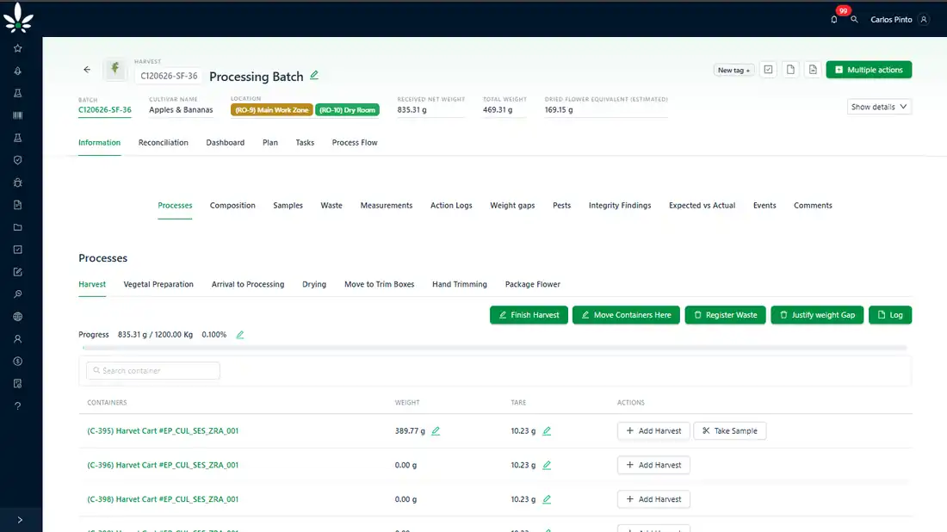The height and width of the screenshot is (532, 947).
Task: Click the cannabis leaf logo in sidebar
Action: (x=18, y=18)
